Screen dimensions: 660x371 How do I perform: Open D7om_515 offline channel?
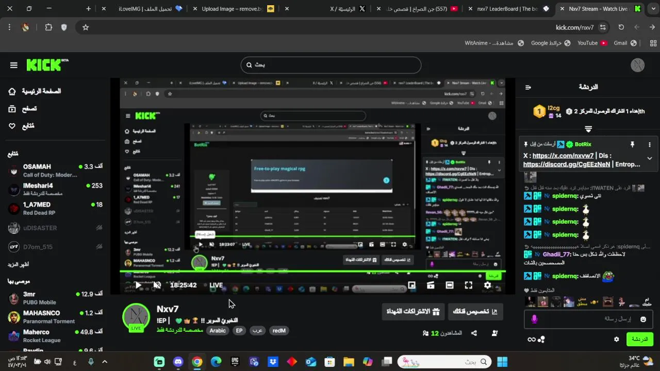pyautogui.click(x=55, y=247)
